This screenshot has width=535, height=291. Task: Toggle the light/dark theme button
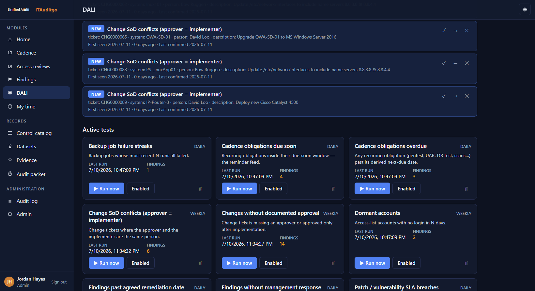click(525, 9)
